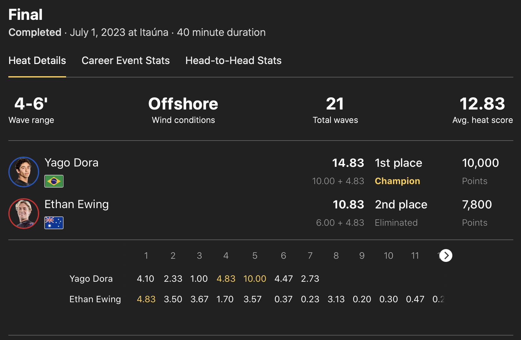
Task: Click the Australia flag icon
Action: 54,223
